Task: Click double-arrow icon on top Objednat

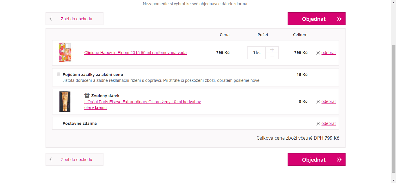Action: tap(339, 19)
